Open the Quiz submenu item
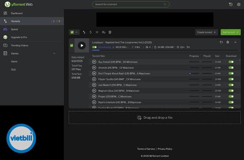This screenshot has width=244, height=160. [13, 69]
